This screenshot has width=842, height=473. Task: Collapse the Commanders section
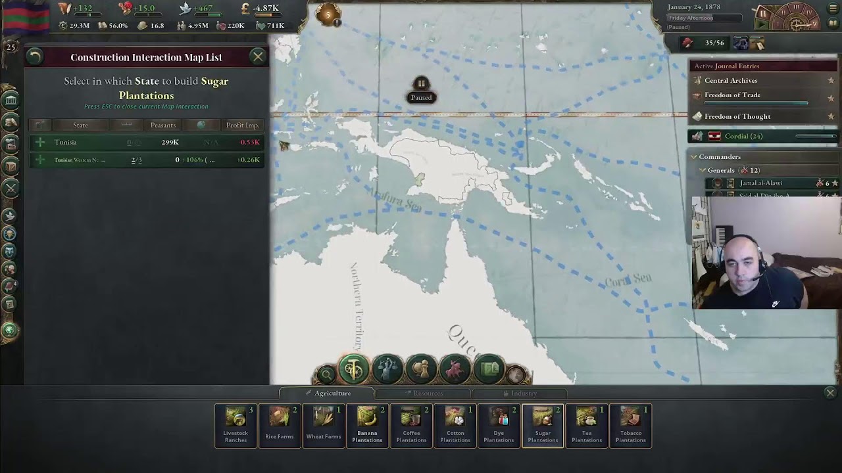(x=693, y=157)
